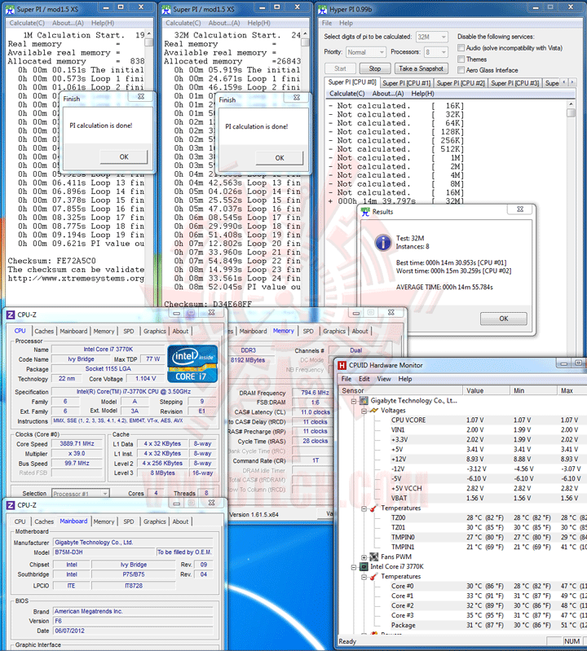Click OK in the 1M Finish dialog
The width and height of the screenshot is (587, 651).
pos(124,157)
